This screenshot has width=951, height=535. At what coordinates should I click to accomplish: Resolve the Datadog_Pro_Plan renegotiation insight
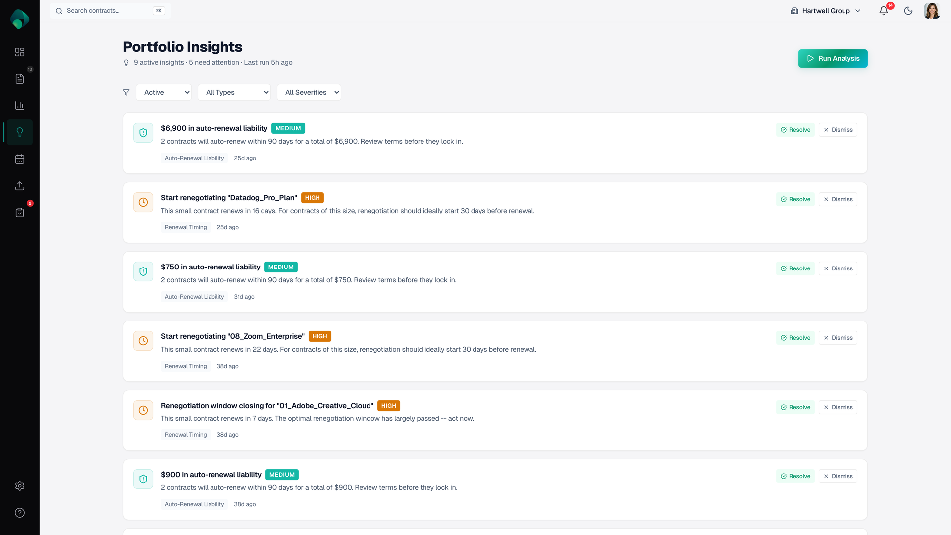pos(795,199)
